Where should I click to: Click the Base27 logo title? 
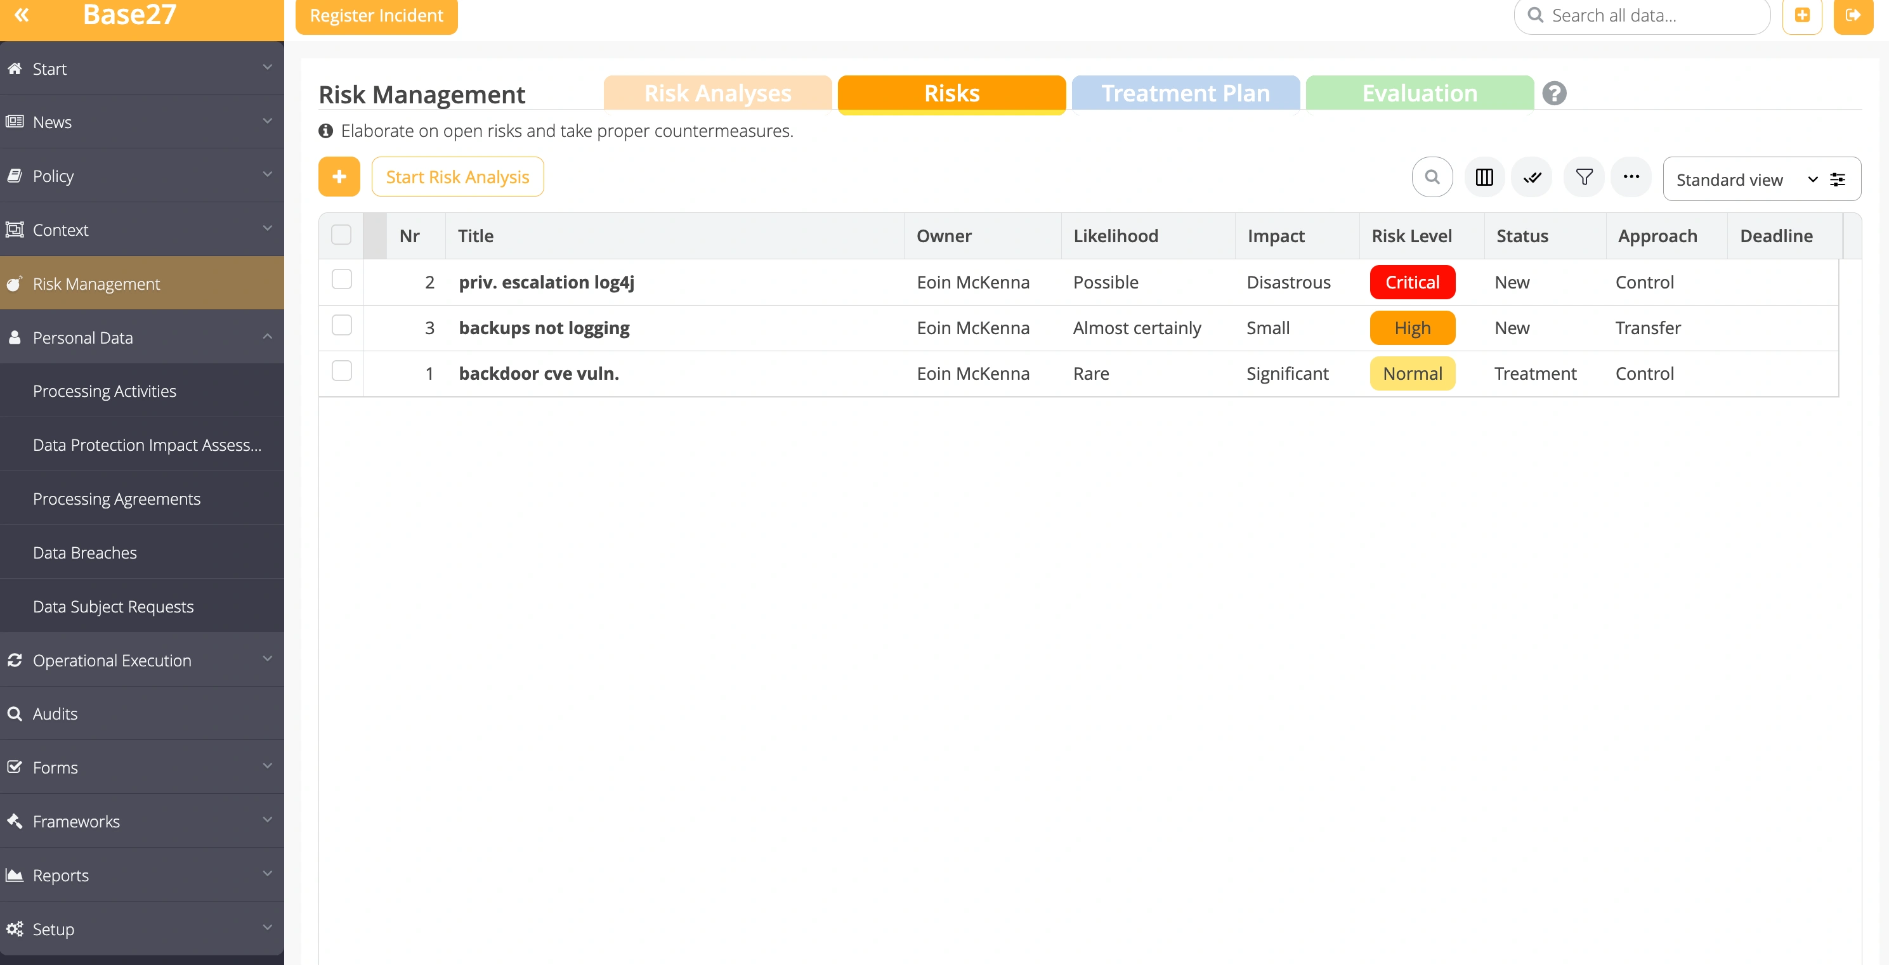(x=129, y=15)
